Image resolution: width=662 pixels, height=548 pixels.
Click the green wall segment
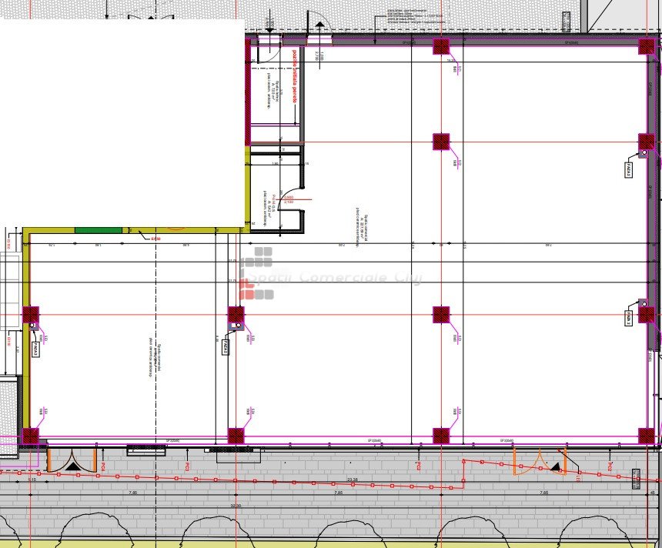point(99,229)
